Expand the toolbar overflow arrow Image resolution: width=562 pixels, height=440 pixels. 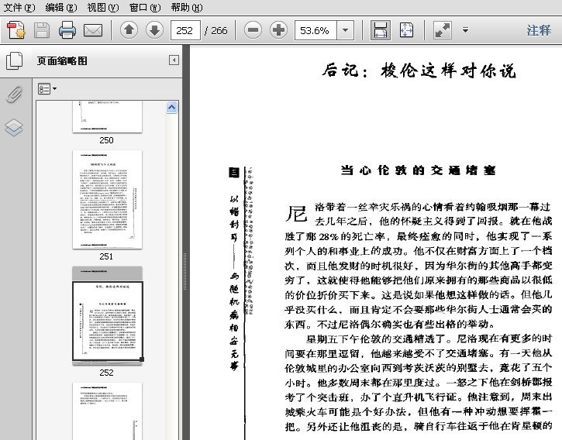(x=465, y=30)
